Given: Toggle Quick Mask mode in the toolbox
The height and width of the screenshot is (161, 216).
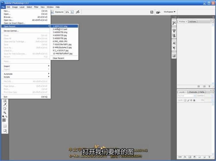Looking at the screenshot, I should tap(5, 126).
